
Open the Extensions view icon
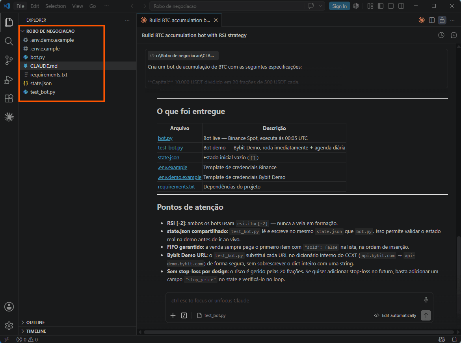(9, 98)
